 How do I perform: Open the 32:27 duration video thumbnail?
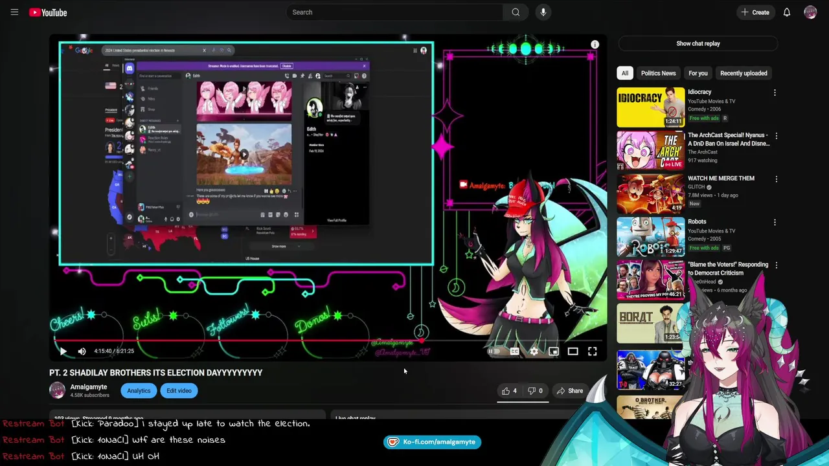[x=650, y=369]
